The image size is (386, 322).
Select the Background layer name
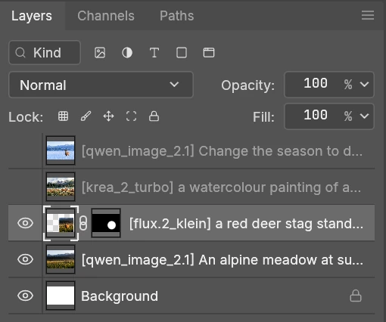[120, 296]
